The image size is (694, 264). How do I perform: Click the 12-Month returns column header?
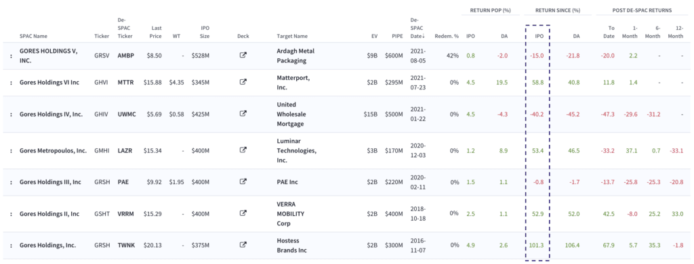[x=675, y=32]
